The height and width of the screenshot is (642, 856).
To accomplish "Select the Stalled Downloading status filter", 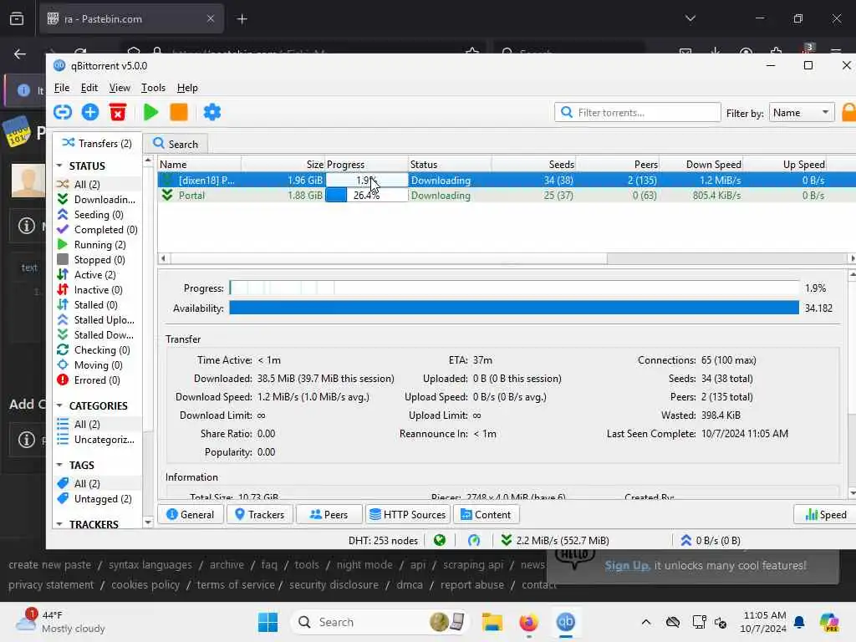I will point(97,334).
